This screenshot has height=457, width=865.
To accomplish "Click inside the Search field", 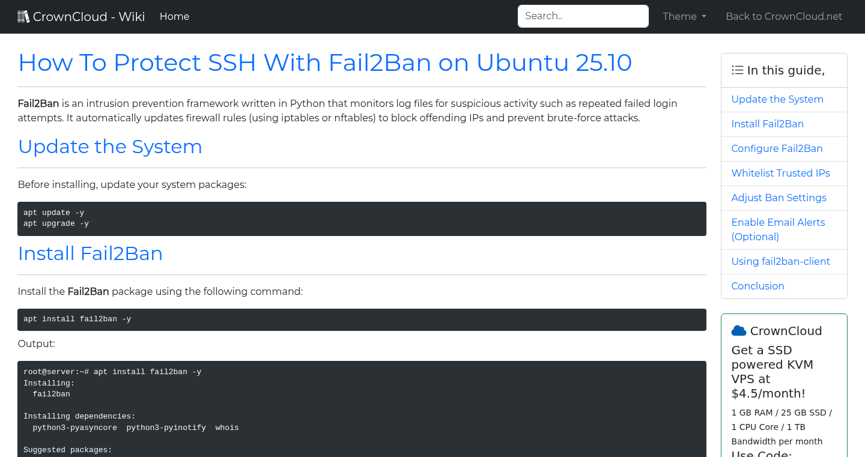I will [x=582, y=16].
